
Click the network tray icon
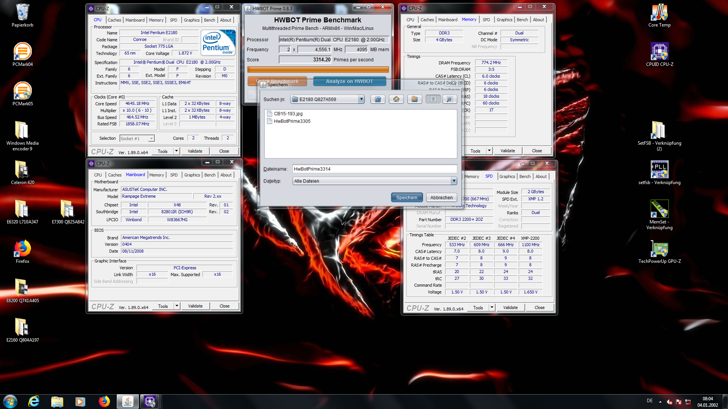tap(688, 402)
